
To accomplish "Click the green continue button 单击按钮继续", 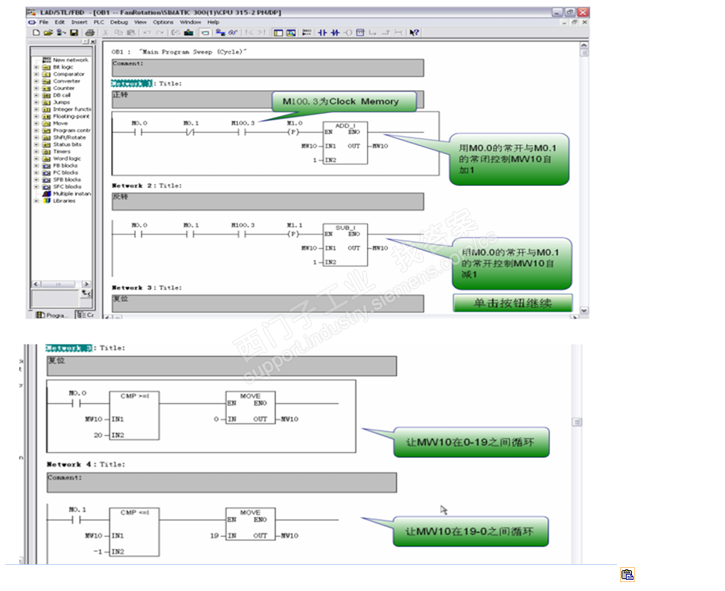I will 512,304.
